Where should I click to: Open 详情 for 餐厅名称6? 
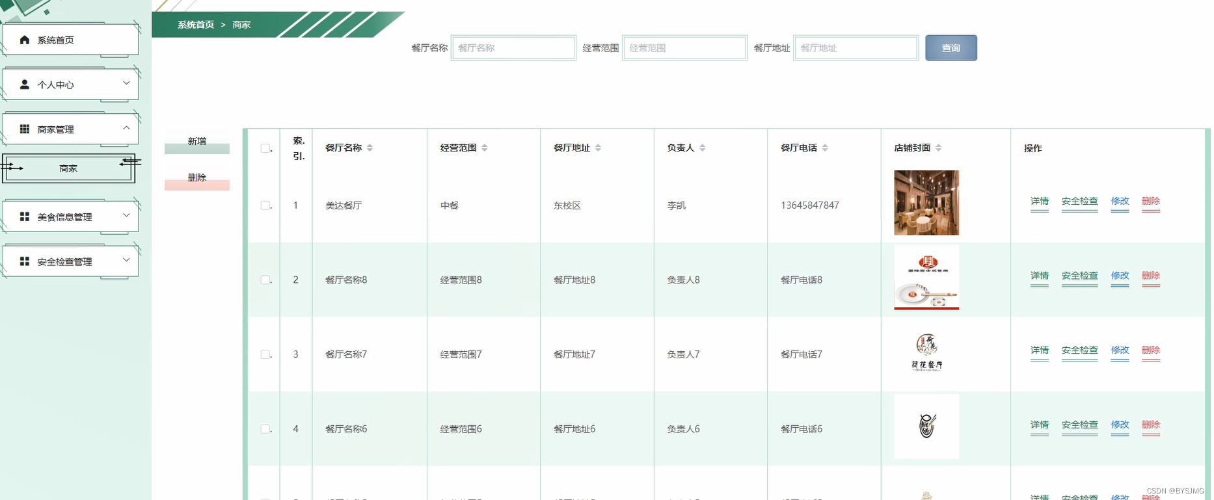pos(1040,425)
